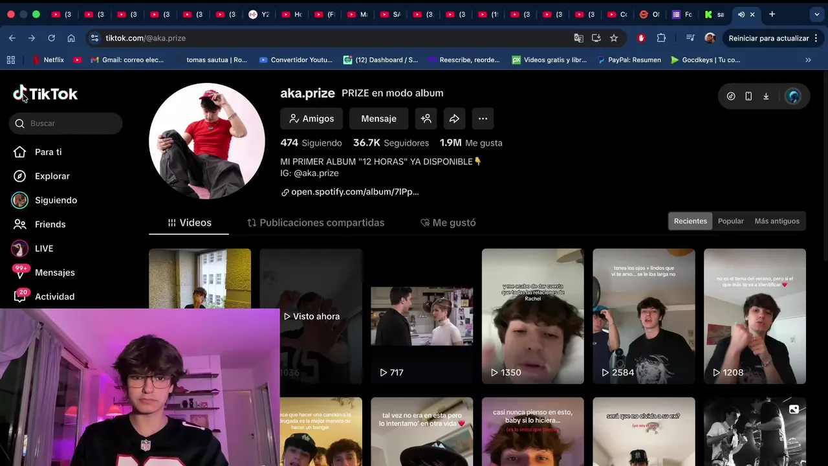828x466 pixels.
Task: Open the Friends section
Action: 41,224
